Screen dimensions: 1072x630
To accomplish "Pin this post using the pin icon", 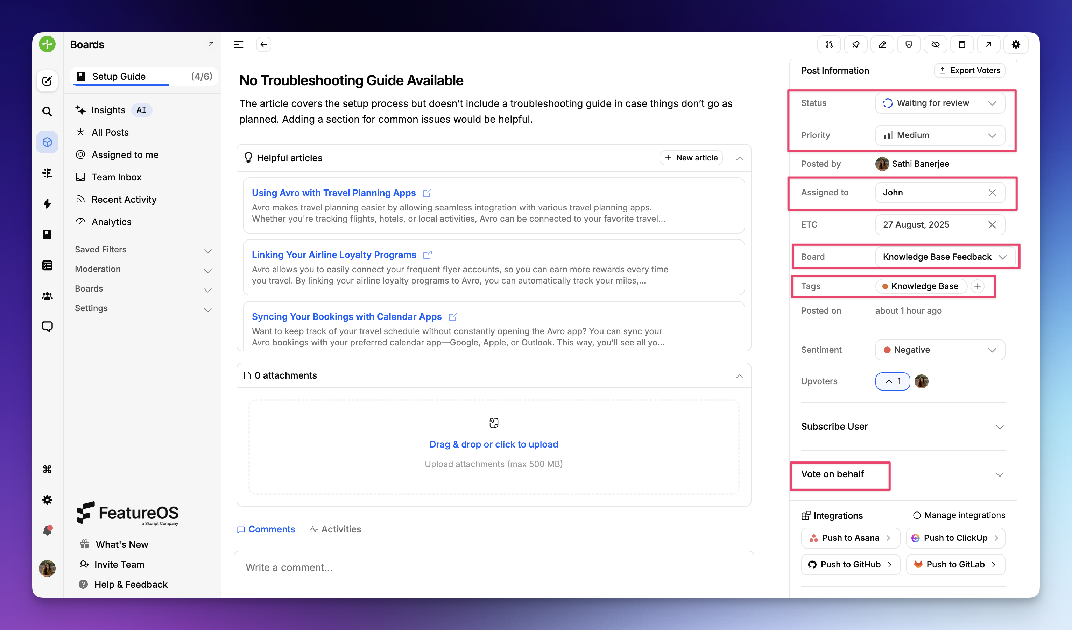I will 855,44.
